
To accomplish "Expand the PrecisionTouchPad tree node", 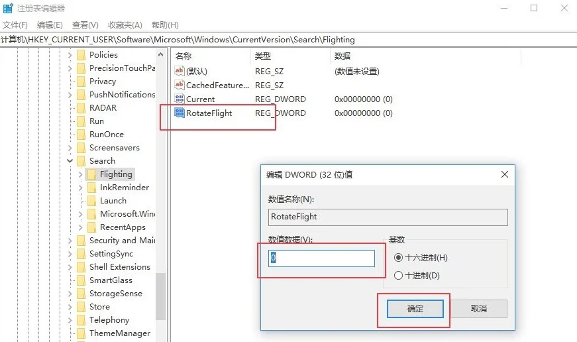I will tap(70, 68).
